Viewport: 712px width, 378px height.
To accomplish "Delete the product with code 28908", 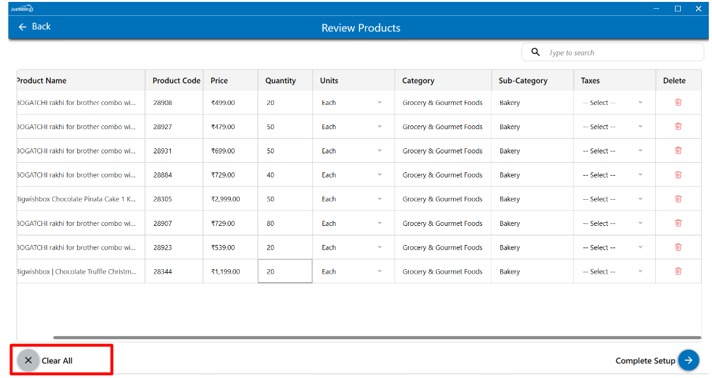I will 678,102.
